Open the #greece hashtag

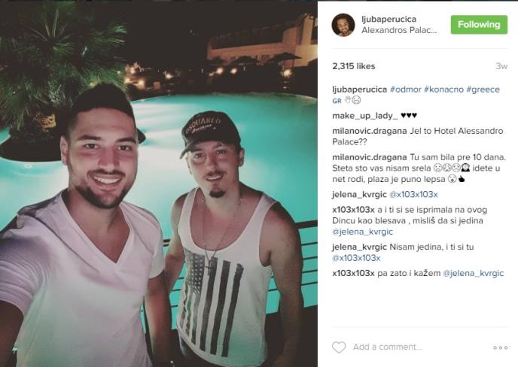tap(483, 89)
